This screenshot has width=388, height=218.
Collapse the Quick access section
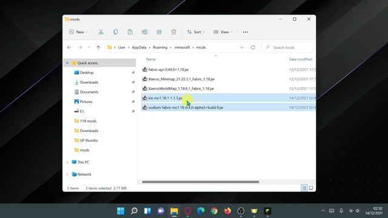pos(67,63)
